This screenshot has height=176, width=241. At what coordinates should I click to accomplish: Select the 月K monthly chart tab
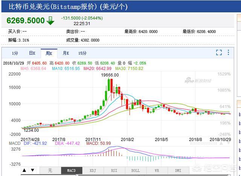pos(66,53)
